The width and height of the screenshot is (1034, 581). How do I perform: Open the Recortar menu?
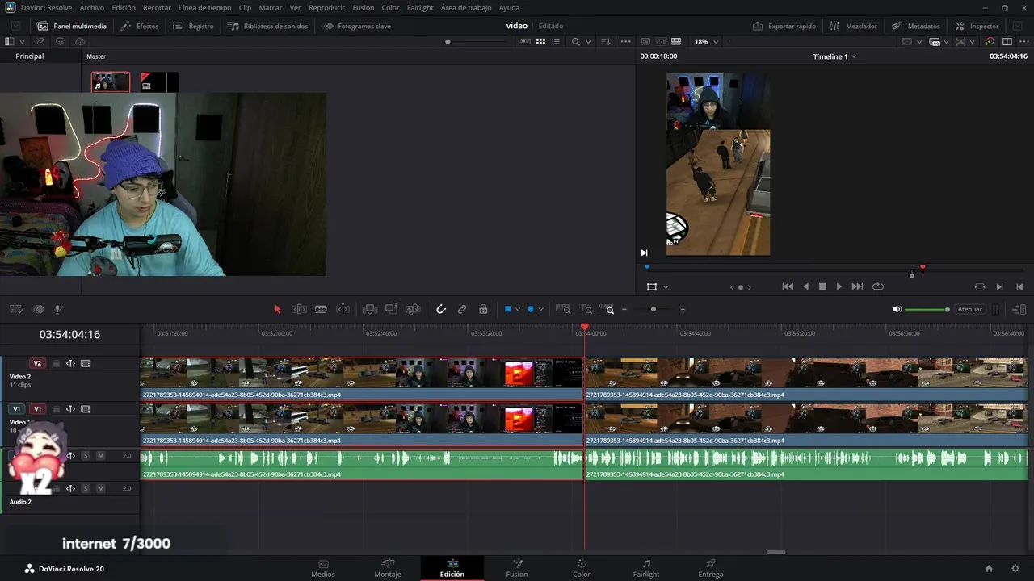(157, 7)
